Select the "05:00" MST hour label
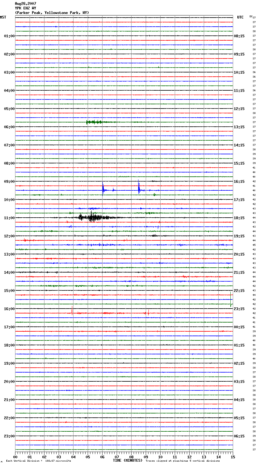 coord(9,109)
